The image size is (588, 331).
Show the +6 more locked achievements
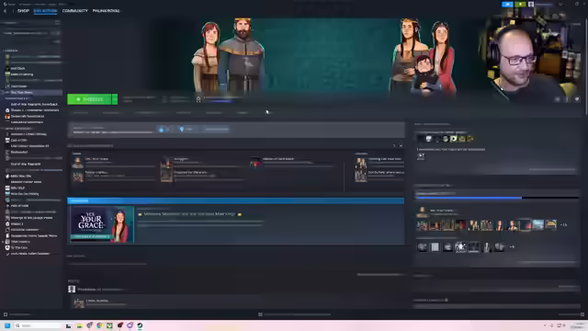[512, 247]
